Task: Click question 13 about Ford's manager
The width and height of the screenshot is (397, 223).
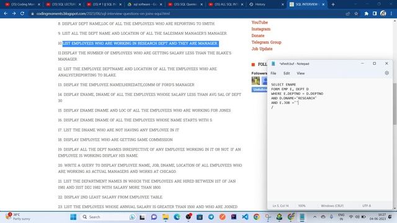Action: coord(126,85)
